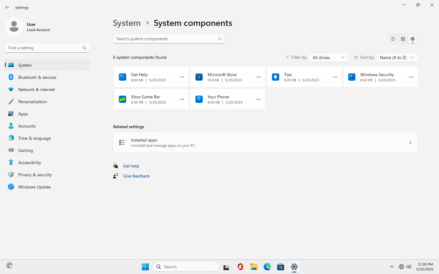The image size is (439, 274).
Task: Switch to grid view layout
Action: coord(403,39)
